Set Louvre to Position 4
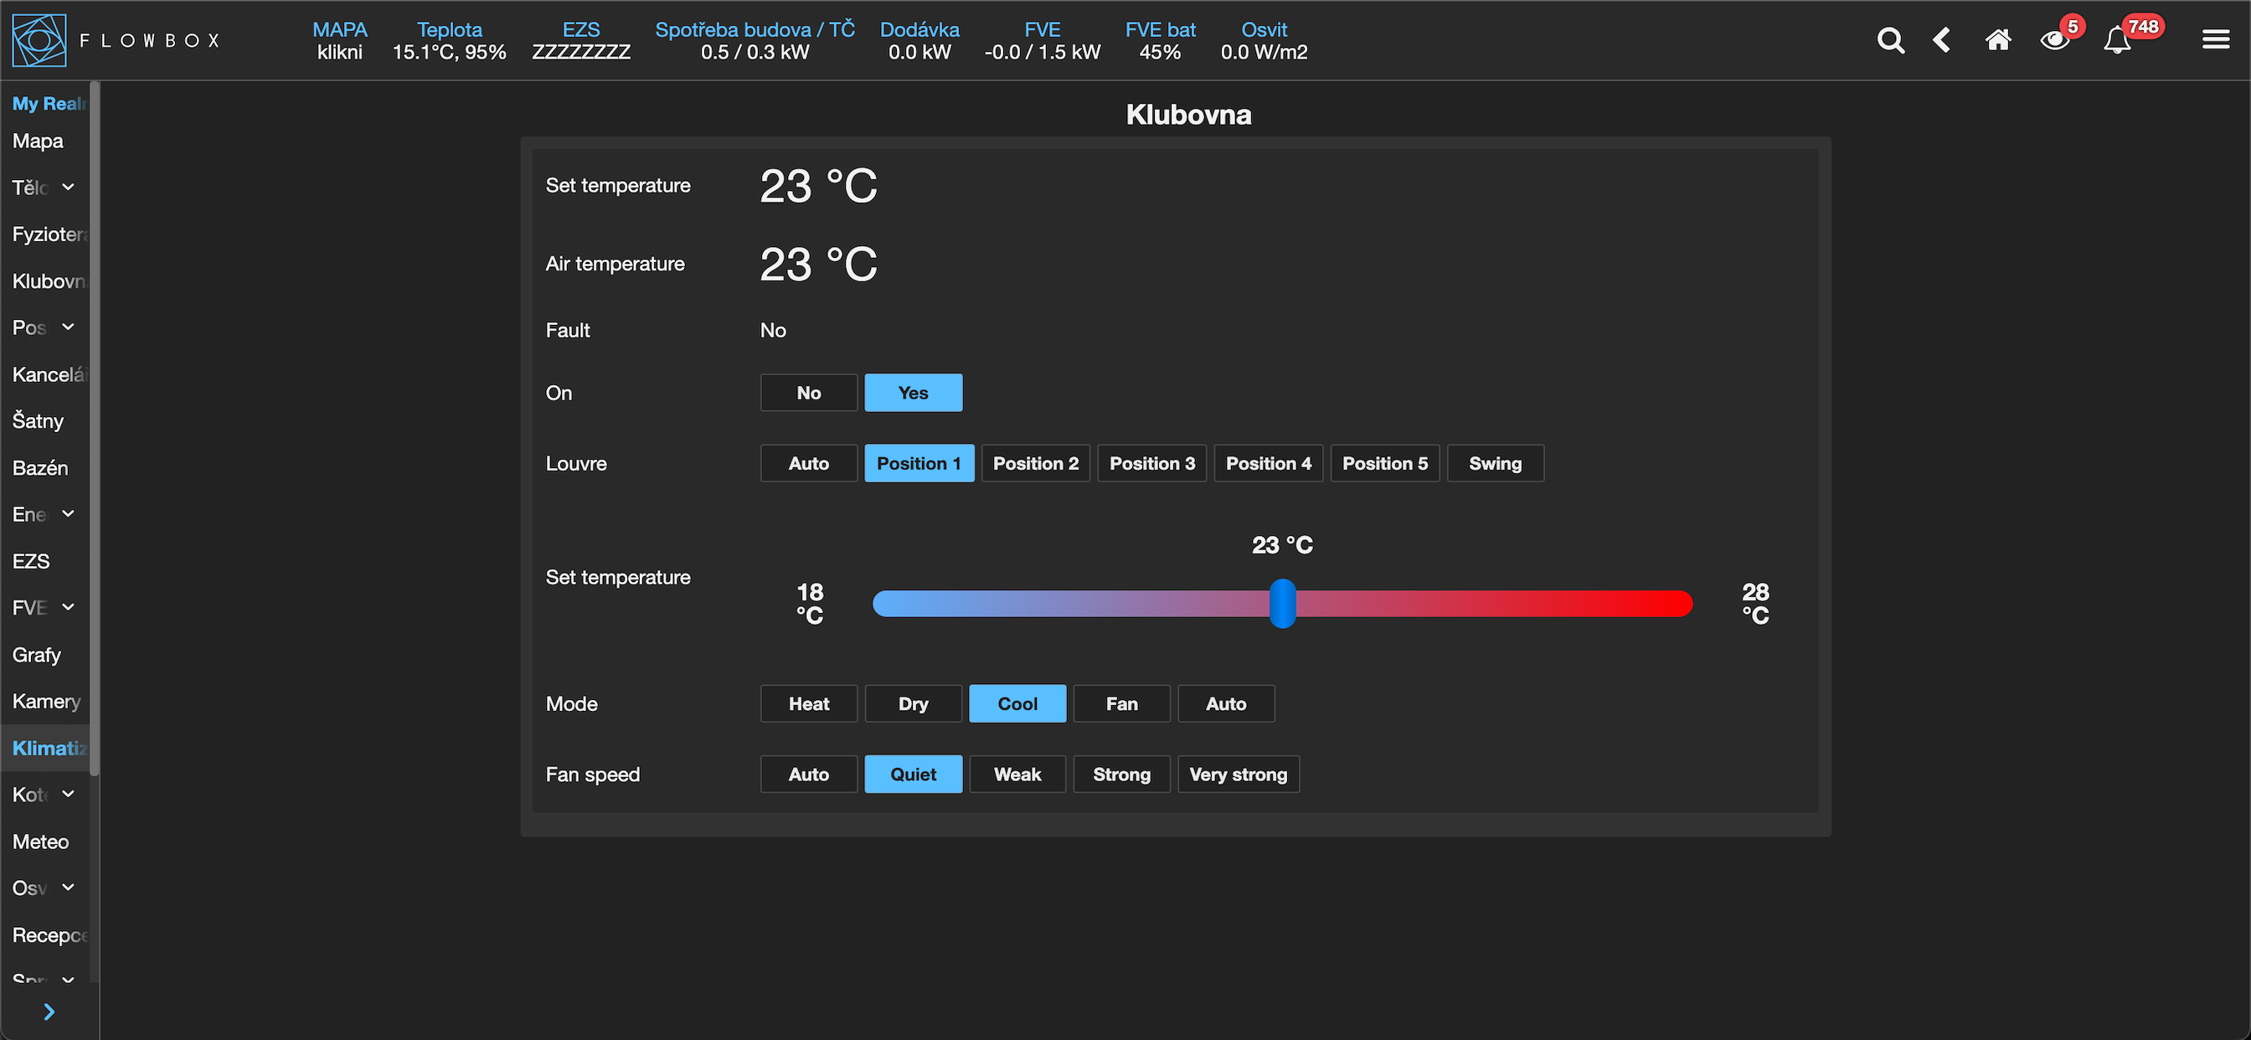This screenshot has height=1040, width=2251. (x=1268, y=463)
